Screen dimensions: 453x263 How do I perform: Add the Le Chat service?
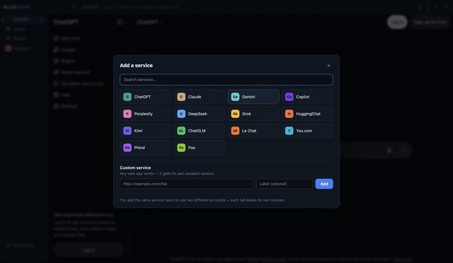click(254, 131)
